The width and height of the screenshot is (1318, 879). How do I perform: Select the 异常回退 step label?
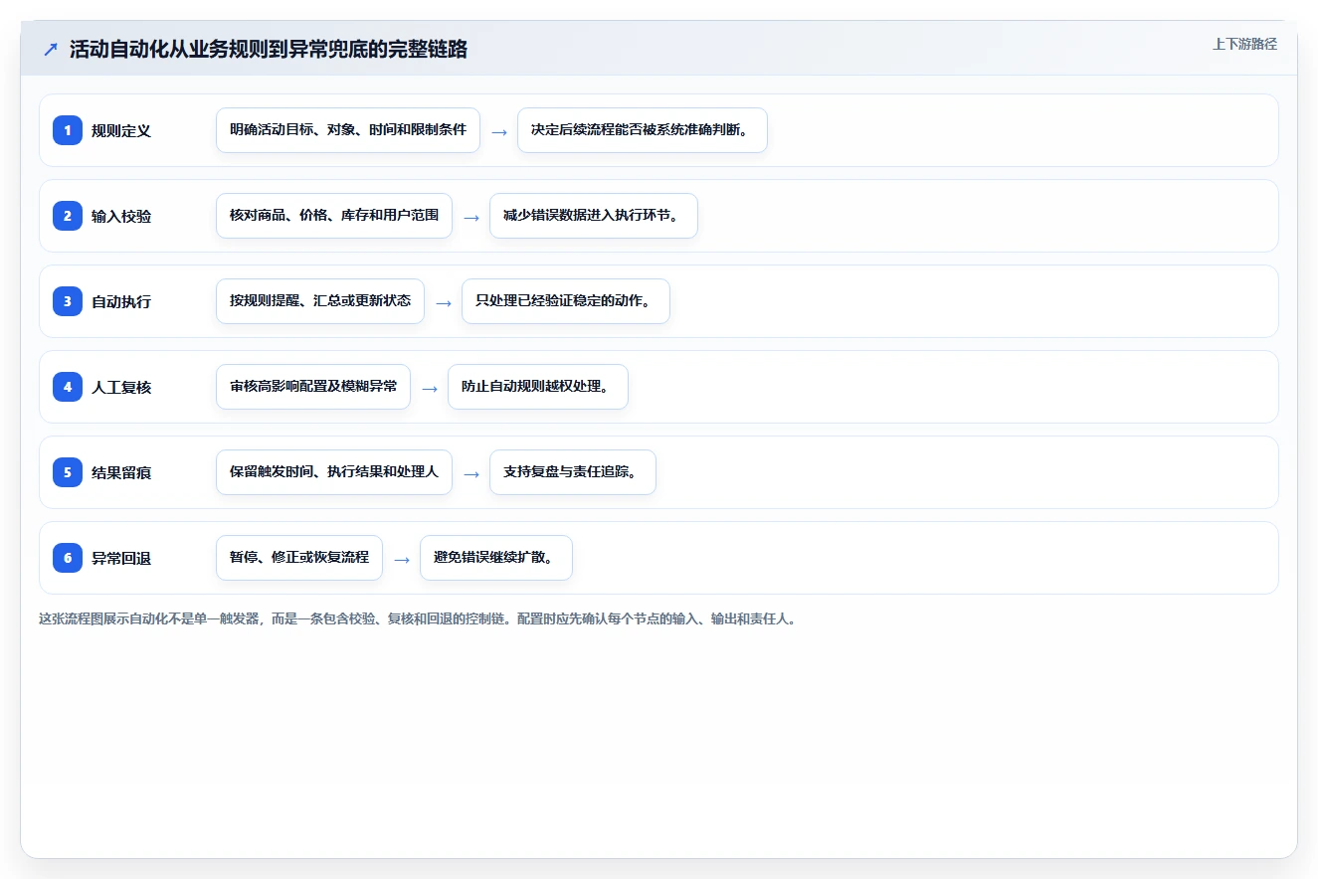121,558
